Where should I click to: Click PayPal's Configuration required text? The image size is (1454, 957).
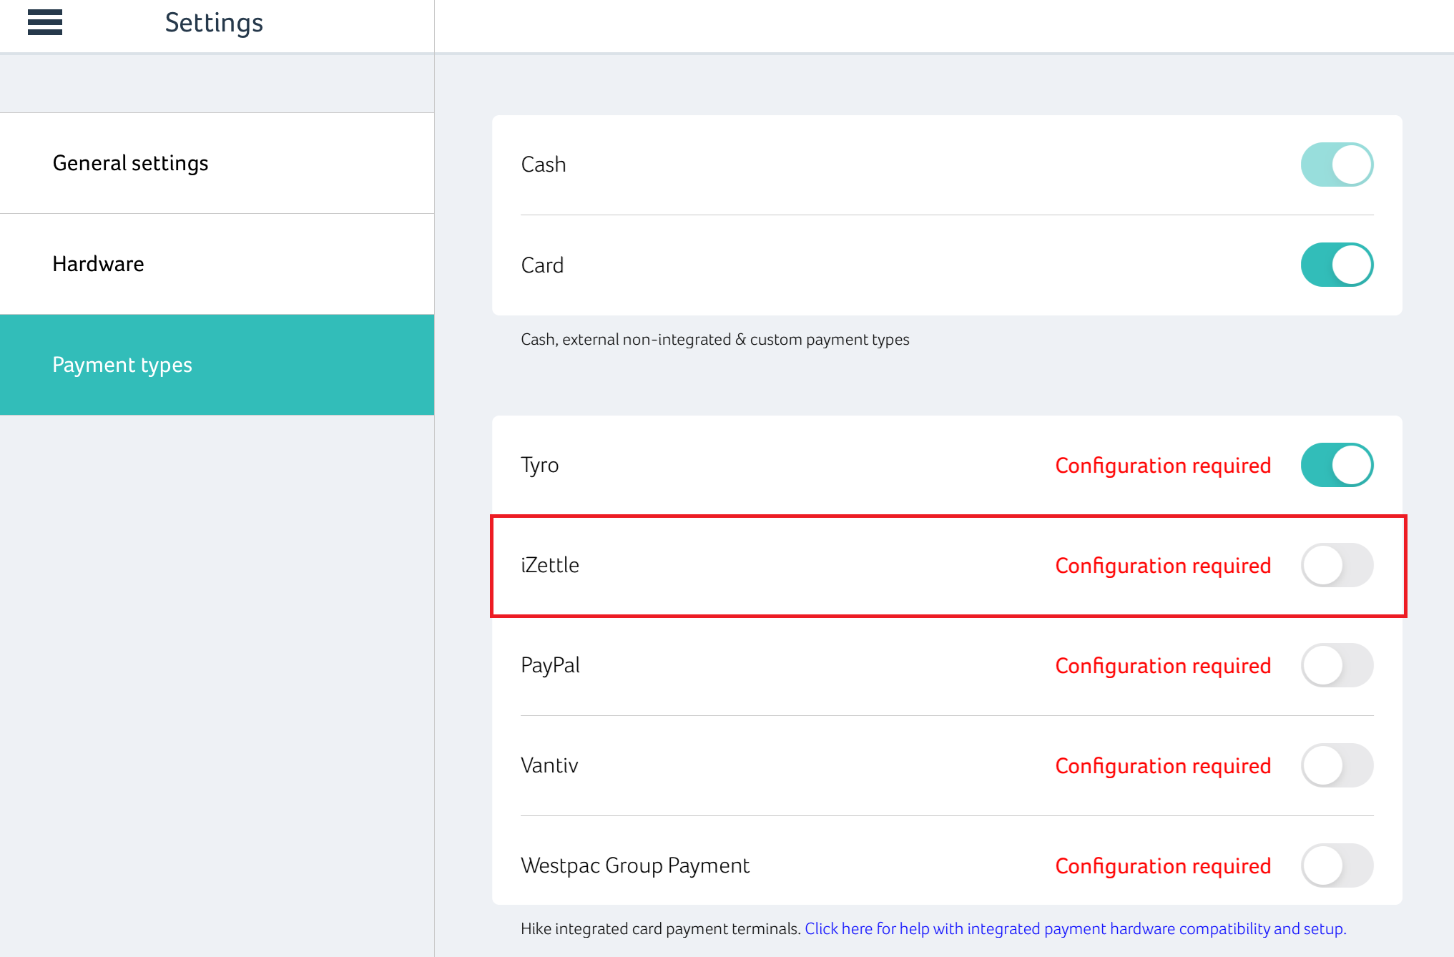pos(1163,666)
